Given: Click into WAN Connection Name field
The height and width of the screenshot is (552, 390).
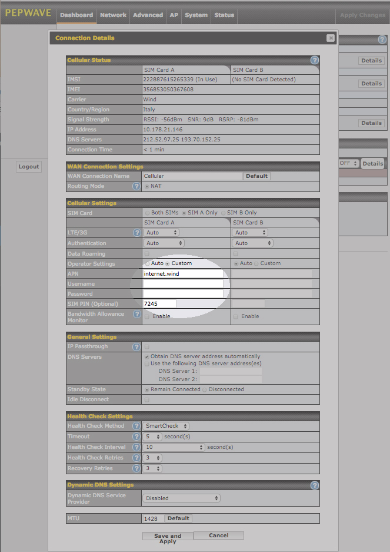Looking at the screenshot, I should [193, 176].
